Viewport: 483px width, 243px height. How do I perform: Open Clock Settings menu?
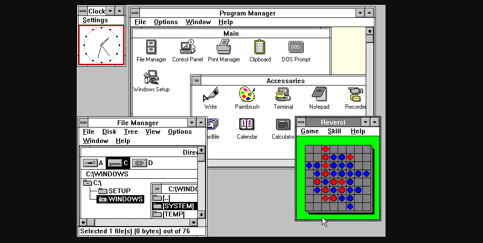pos(95,20)
